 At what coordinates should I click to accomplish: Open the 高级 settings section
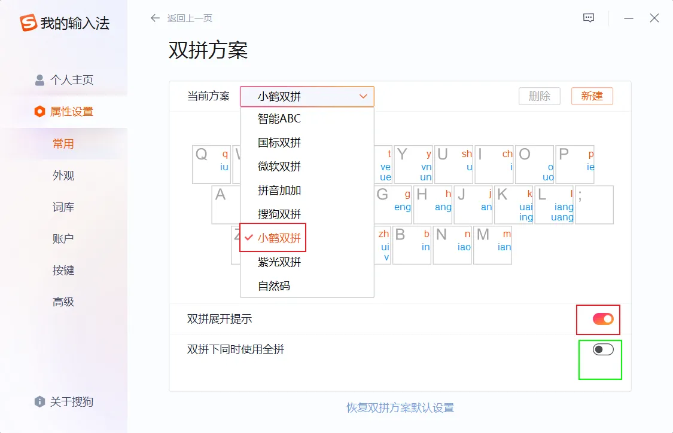click(x=63, y=302)
